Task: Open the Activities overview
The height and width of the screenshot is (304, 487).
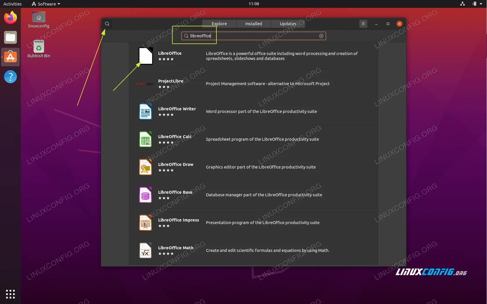Action: 12,4
